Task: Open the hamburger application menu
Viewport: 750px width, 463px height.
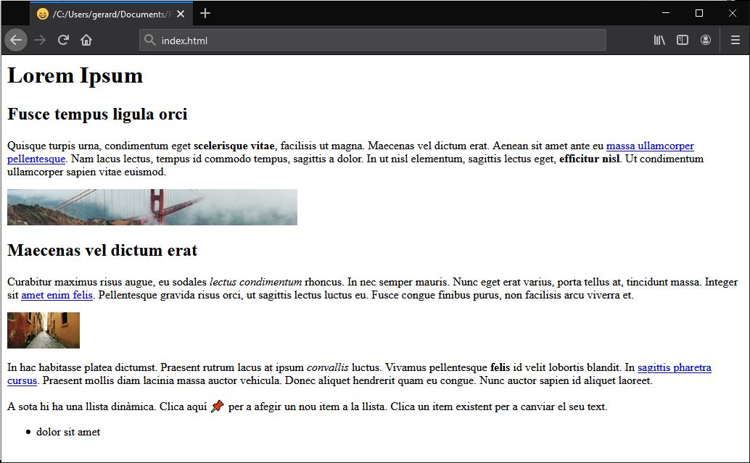Action: click(735, 41)
